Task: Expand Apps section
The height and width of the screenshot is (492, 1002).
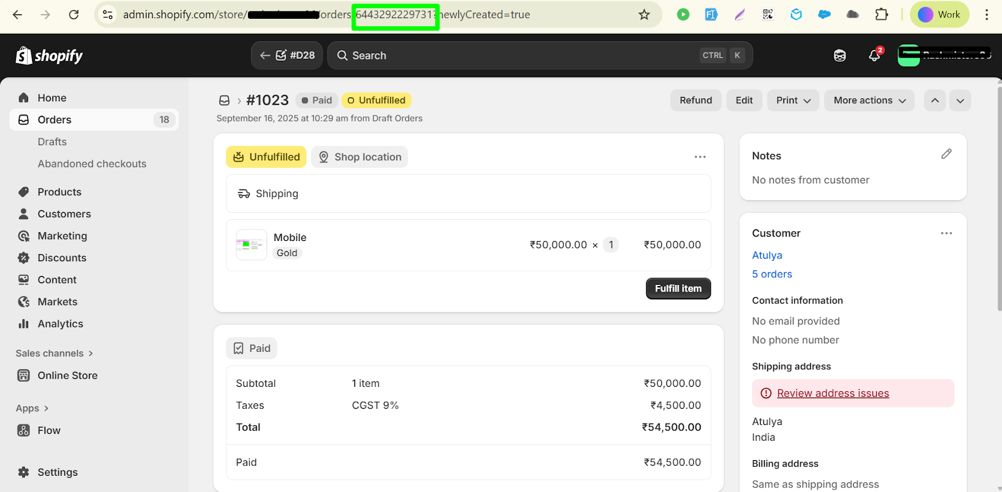Action: pos(32,408)
